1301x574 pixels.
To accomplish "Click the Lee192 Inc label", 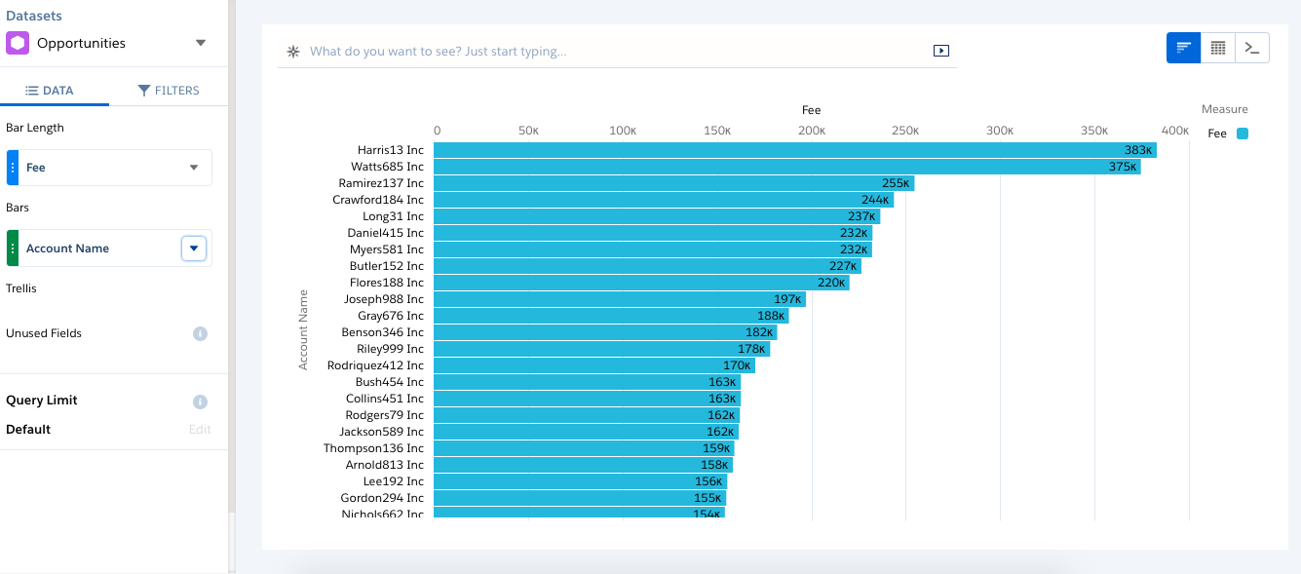I will [394, 481].
